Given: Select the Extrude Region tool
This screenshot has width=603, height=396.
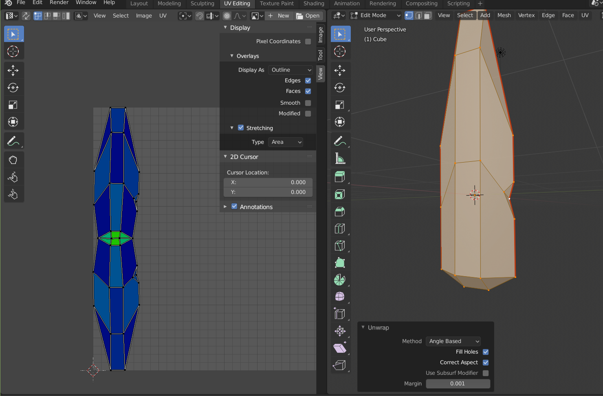Looking at the screenshot, I should tap(339, 177).
